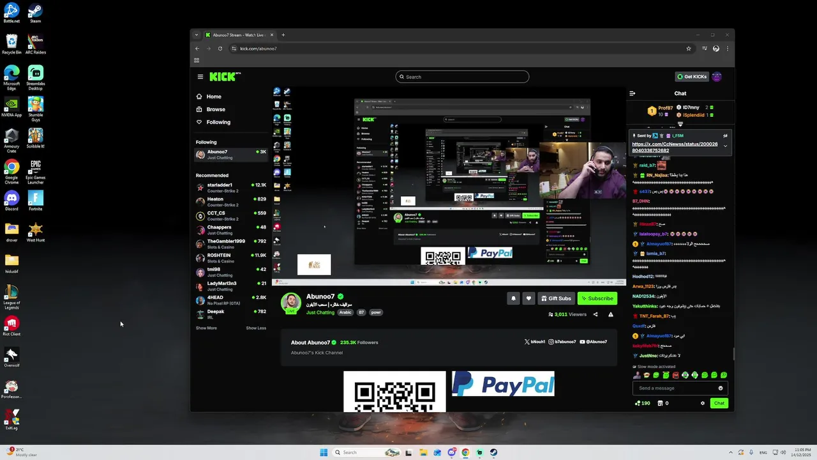The image size is (817, 460).
Task: Open emoji picker in chat input
Action: (721, 388)
